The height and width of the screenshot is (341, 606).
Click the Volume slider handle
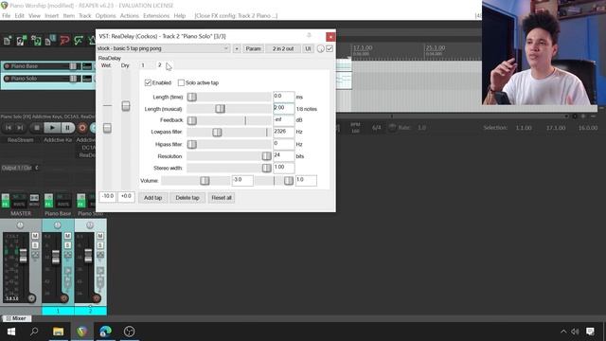tap(205, 181)
